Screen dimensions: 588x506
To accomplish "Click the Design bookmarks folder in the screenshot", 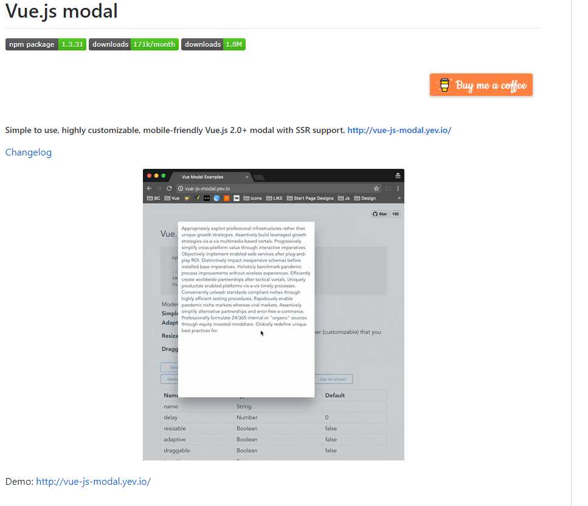I will (365, 198).
